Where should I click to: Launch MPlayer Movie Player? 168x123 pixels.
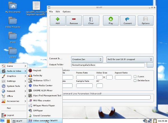(45, 105)
